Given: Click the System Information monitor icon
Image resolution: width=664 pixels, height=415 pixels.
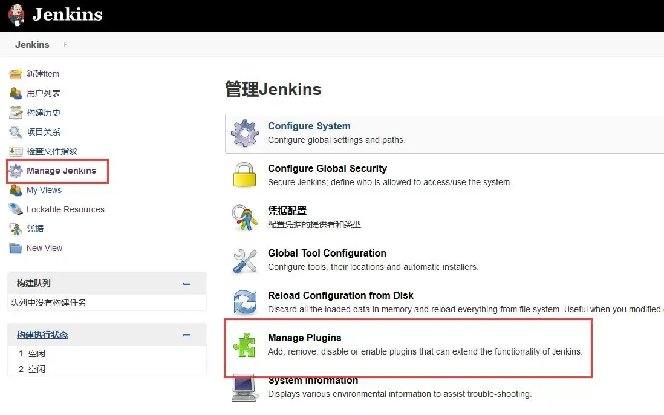Looking at the screenshot, I should pyautogui.click(x=244, y=388).
